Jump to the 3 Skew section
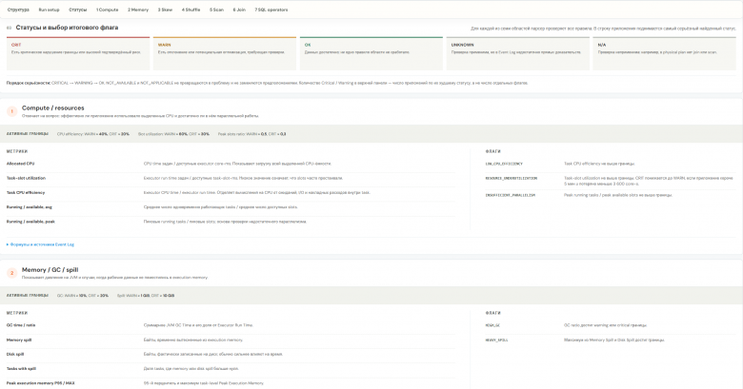 (x=165, y=10)
